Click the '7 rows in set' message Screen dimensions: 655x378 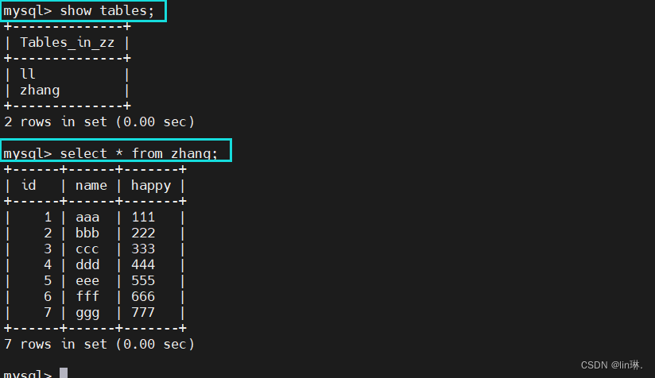point(99,344)
